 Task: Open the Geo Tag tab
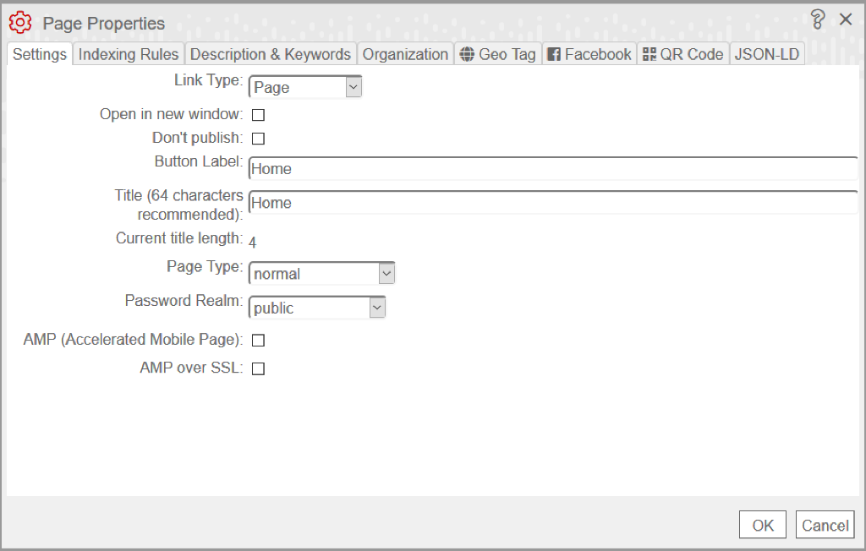point(498,54)
